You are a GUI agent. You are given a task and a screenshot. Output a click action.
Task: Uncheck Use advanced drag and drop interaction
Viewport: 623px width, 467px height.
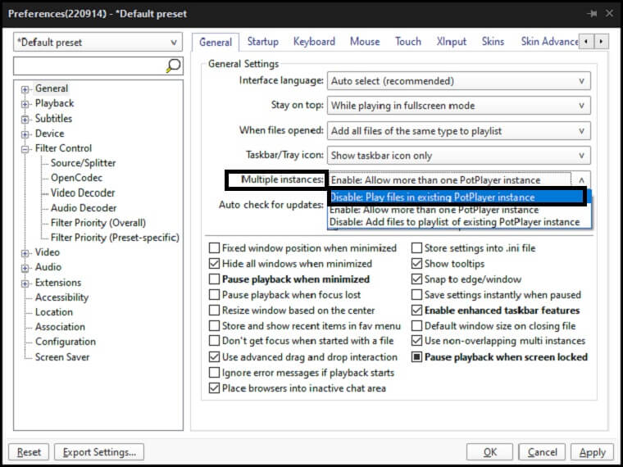pos(214,357)
